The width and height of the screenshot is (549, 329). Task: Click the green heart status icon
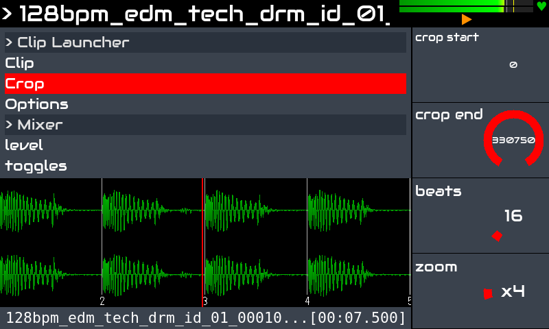pyautogui.click(x=541, y=6)
